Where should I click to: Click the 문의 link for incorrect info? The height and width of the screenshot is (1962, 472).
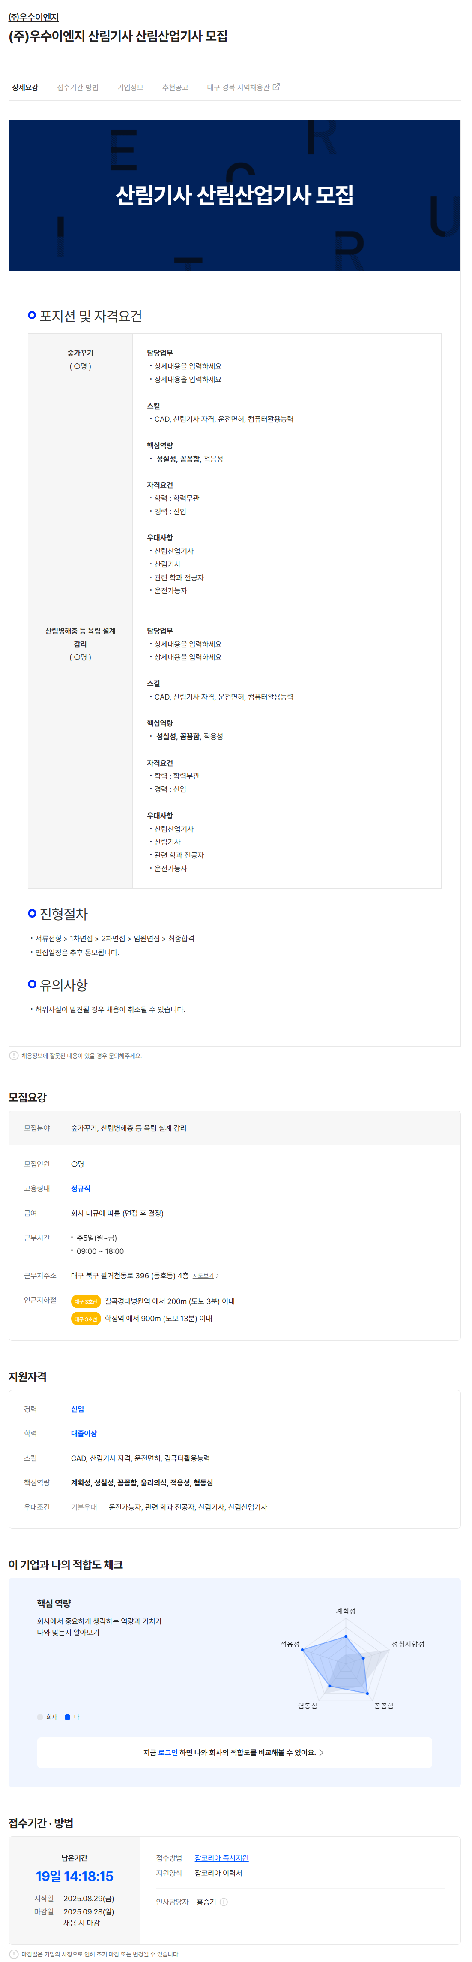[113, 1056]
